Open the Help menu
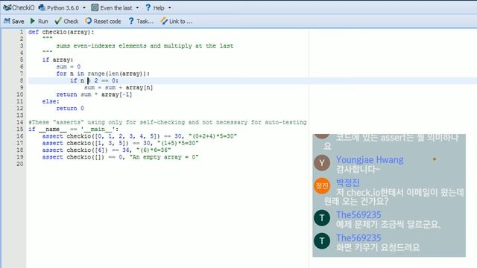 (x=159, y=8)
